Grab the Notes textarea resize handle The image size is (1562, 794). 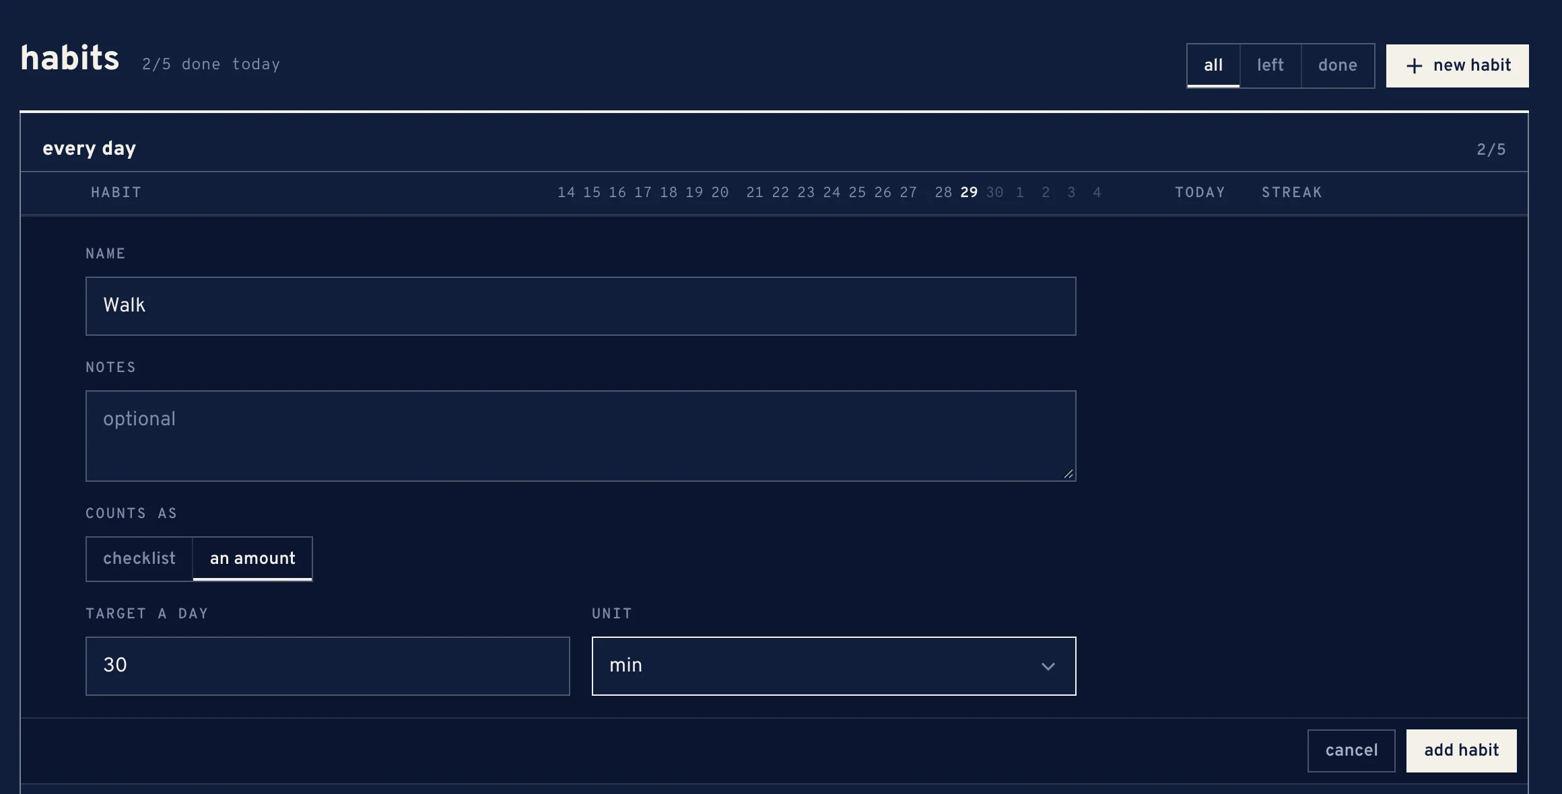point(1068,474)
